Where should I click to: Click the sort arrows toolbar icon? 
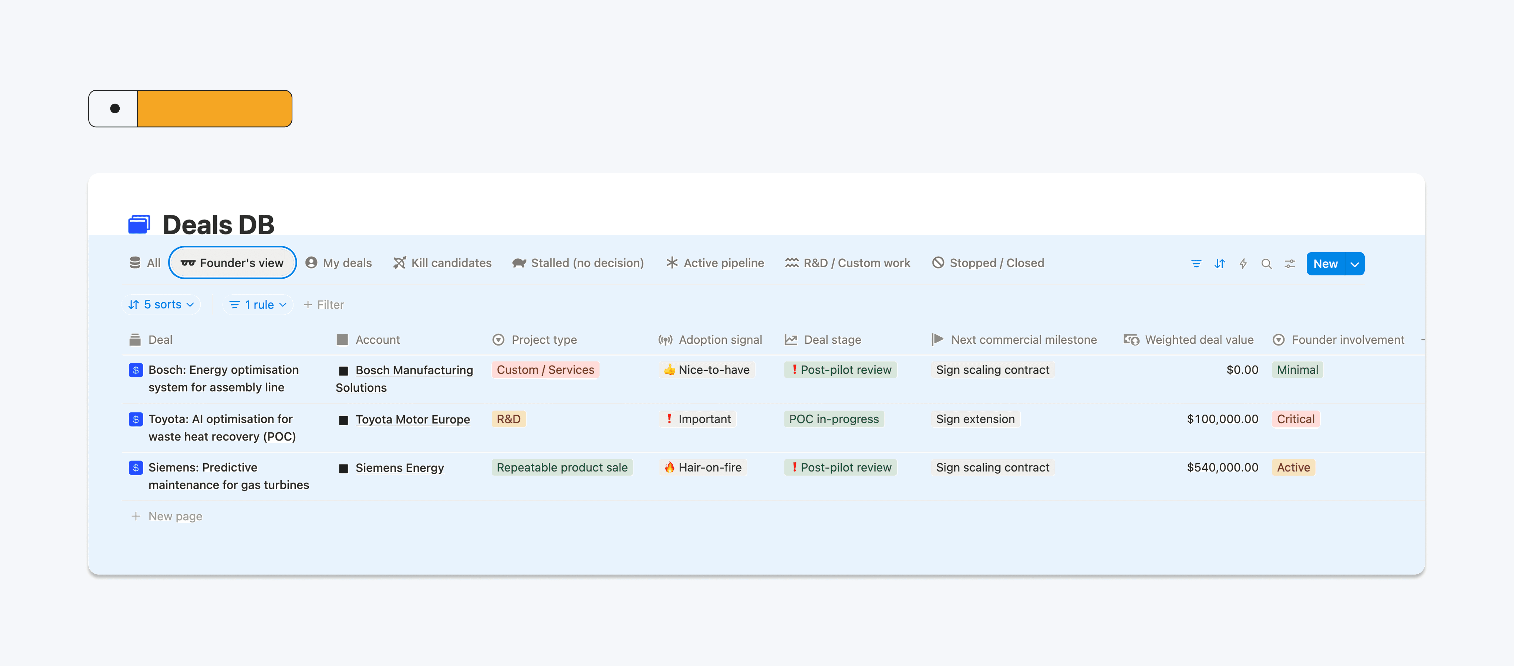[x=1220, y=264]
